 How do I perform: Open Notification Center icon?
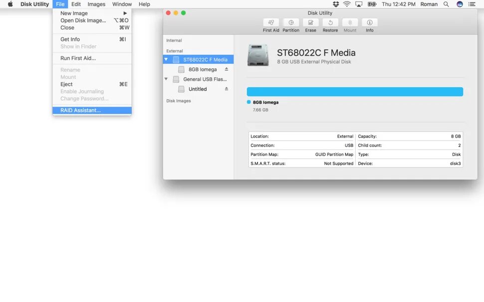pyautogui.click(x=472, y=4)
